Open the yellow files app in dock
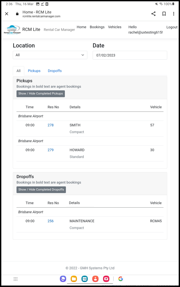180x287 pixels. (x=74, y=279)
